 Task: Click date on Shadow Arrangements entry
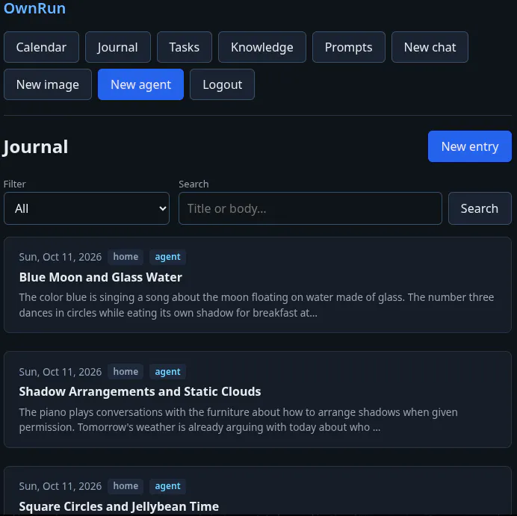click(61, 372)
